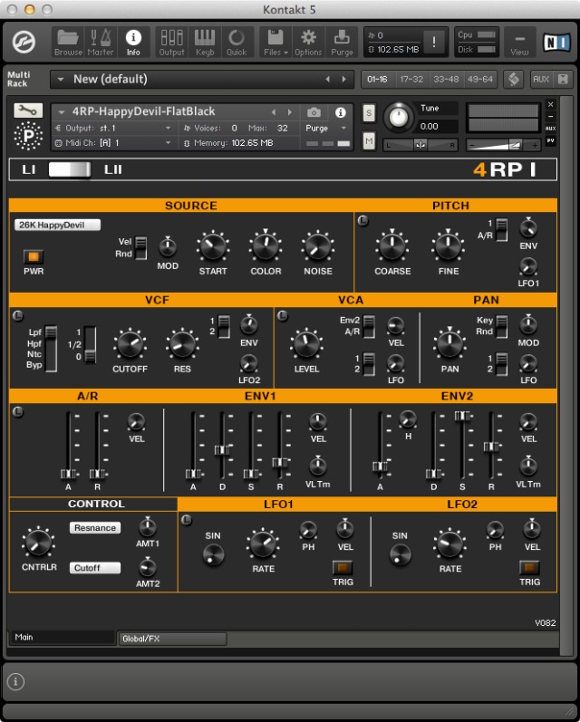The width and height of the screenshot is (580, 722).
Task: Open the Files menu
Action: [275, 42]
